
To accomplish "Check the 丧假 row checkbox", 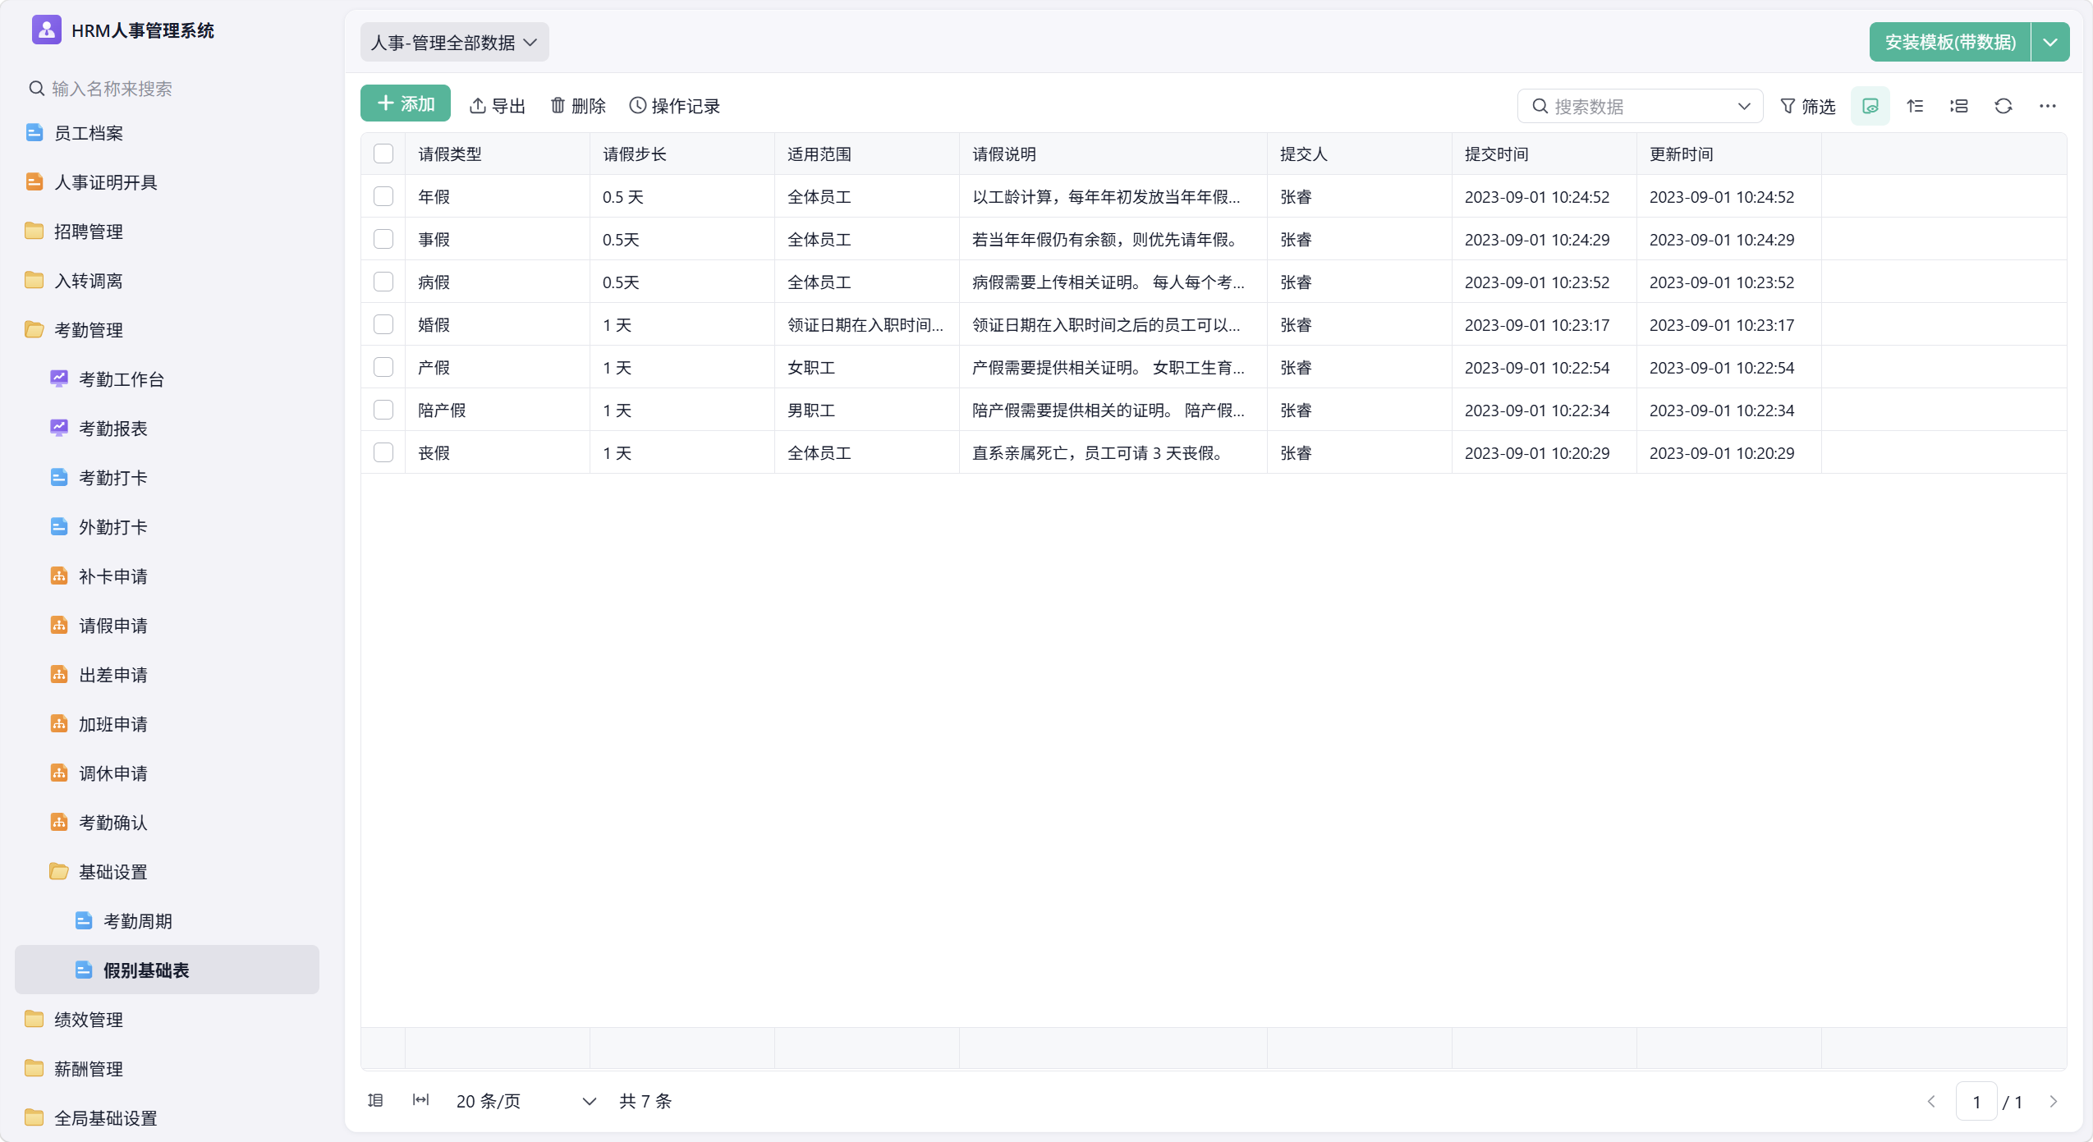I will (x=383, y=452).
